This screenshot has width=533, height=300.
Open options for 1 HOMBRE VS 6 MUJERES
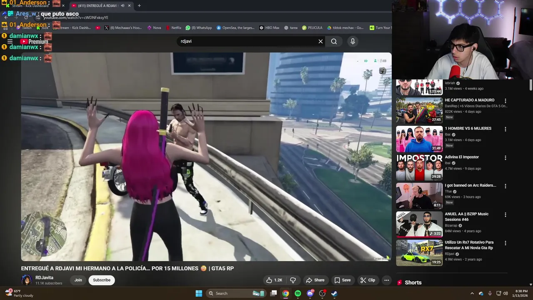click(x=506, y=129)
